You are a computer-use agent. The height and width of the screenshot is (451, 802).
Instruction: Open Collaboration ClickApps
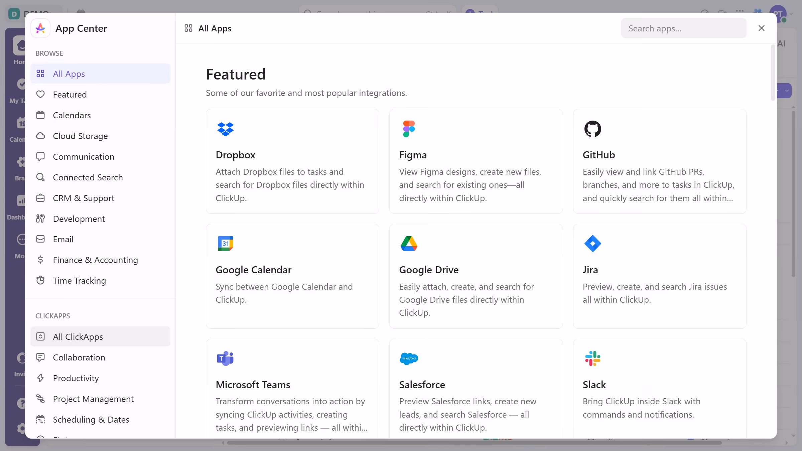pyautogui.click(x=100, y=357)
